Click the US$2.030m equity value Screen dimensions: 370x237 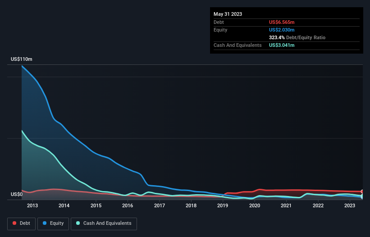(x=282, y=30)
